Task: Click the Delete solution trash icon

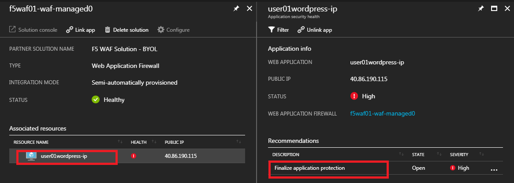Action: pos(108,30)
